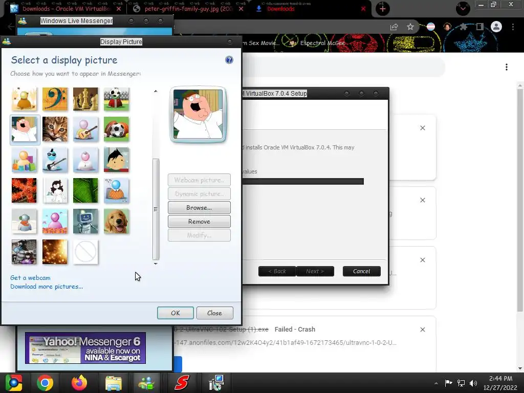Open Windows Live Messenger taskbar icon
This screenshot has width=524, height=393.
pyautogui.click(x=147, y=383)
